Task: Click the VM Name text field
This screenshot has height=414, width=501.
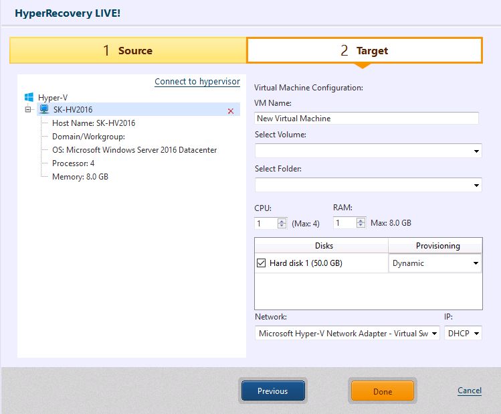Action: (x=367, y=119)
